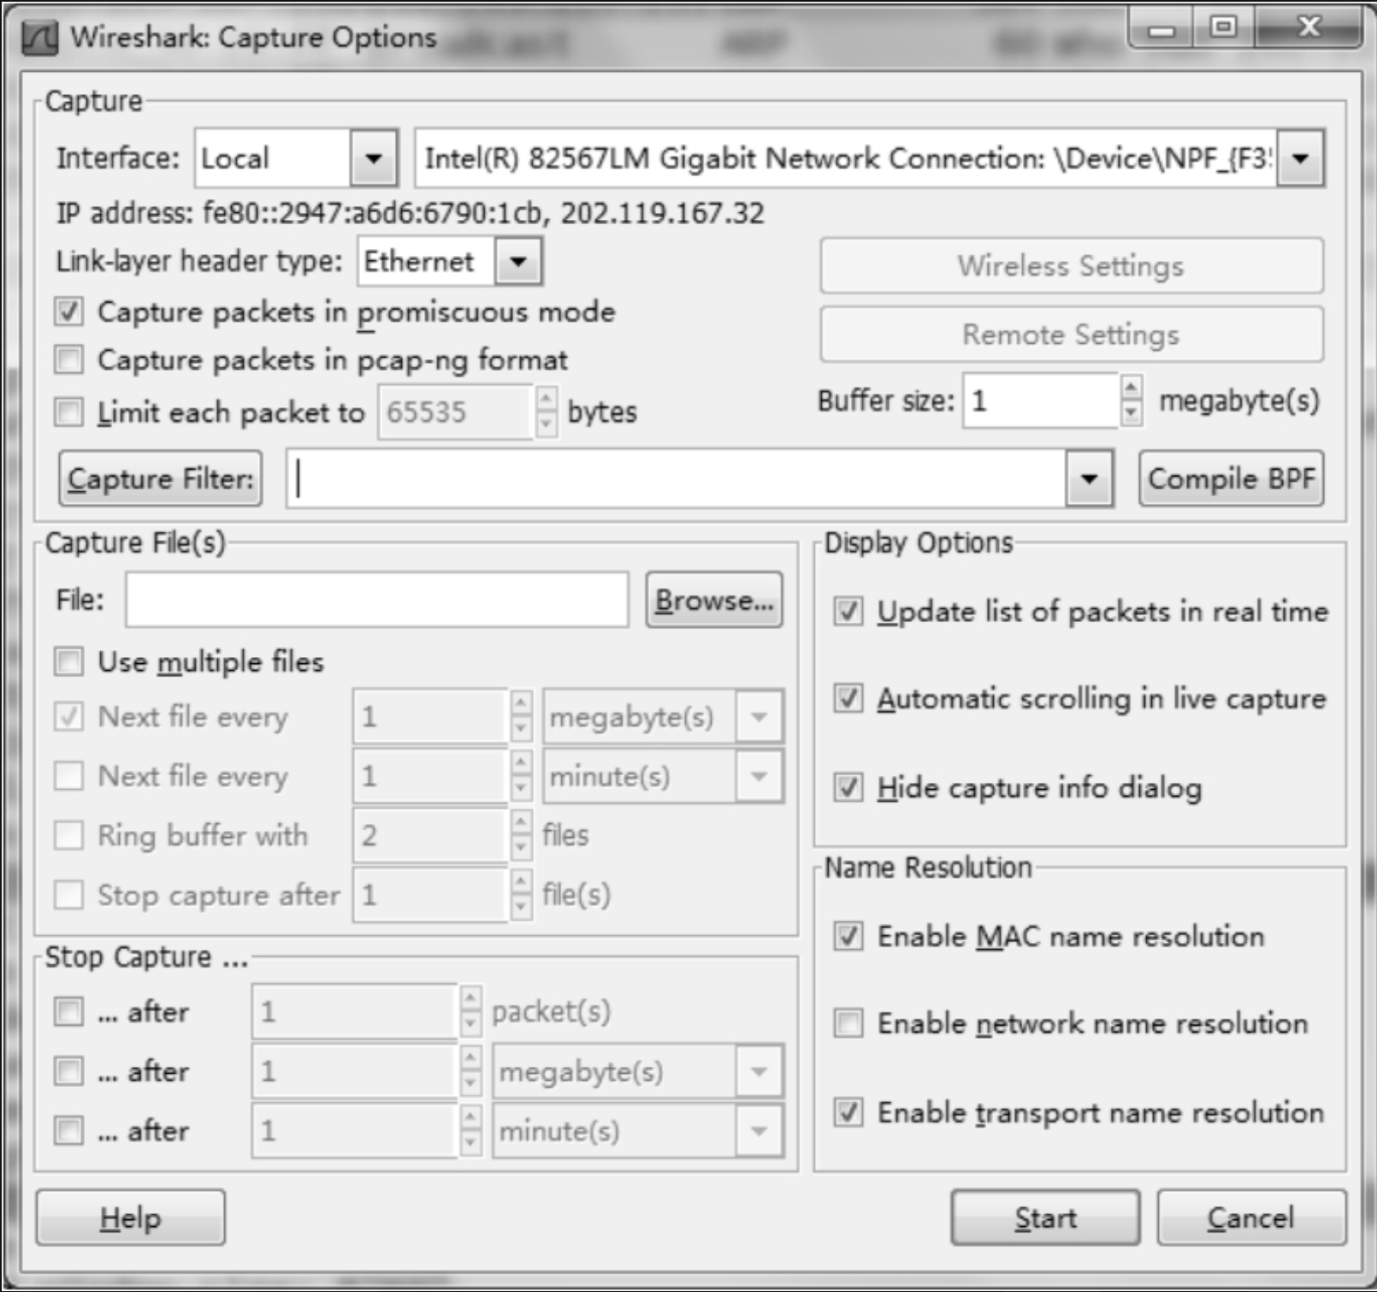The width and height of the screenshot is (1377, 1292).
Task: Maximize the Capture Options window
Action: (1224, 28)
